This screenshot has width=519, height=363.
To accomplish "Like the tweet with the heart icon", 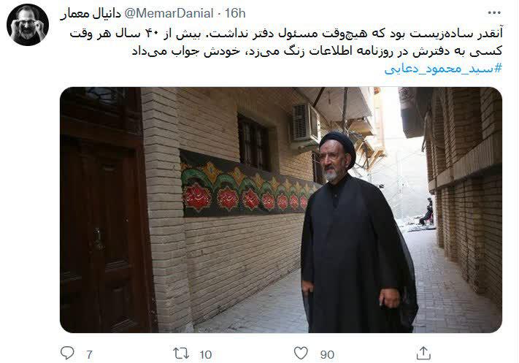I will point(301,353).
